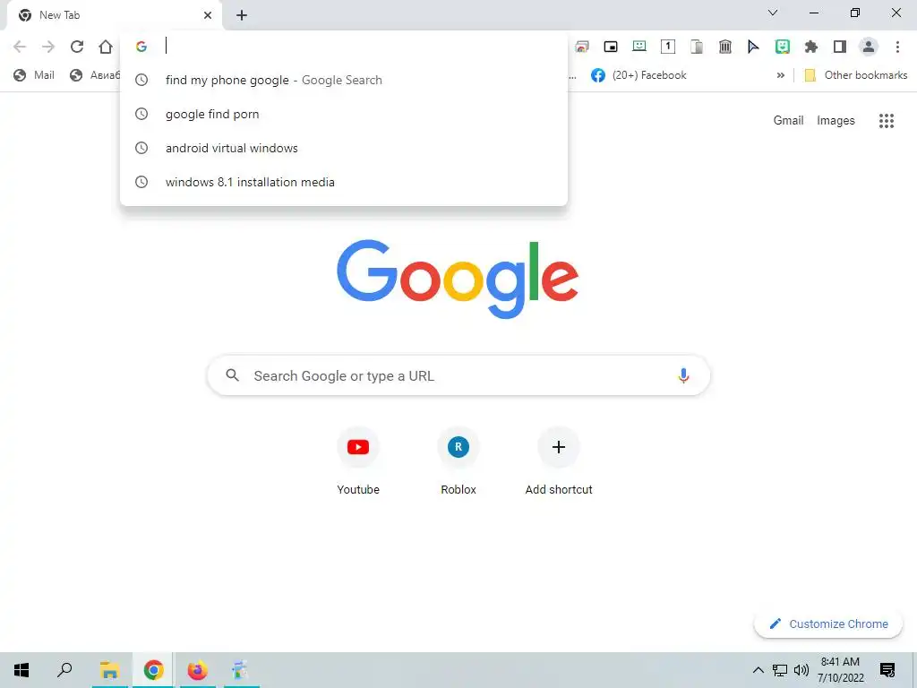Open File Explorer from taskbar
Screen dimensions: 917x688
tap(109, 670)
